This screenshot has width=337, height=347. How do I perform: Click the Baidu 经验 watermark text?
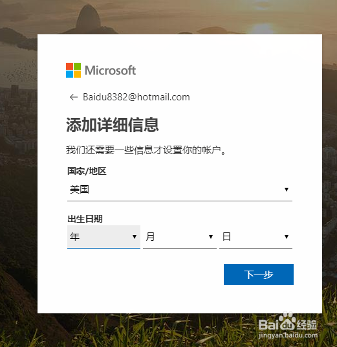coord(287,324)
